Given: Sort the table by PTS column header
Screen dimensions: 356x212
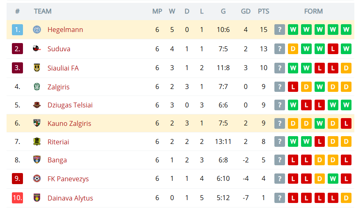Looking at the screenshot, I should click(x=263, y=11).
